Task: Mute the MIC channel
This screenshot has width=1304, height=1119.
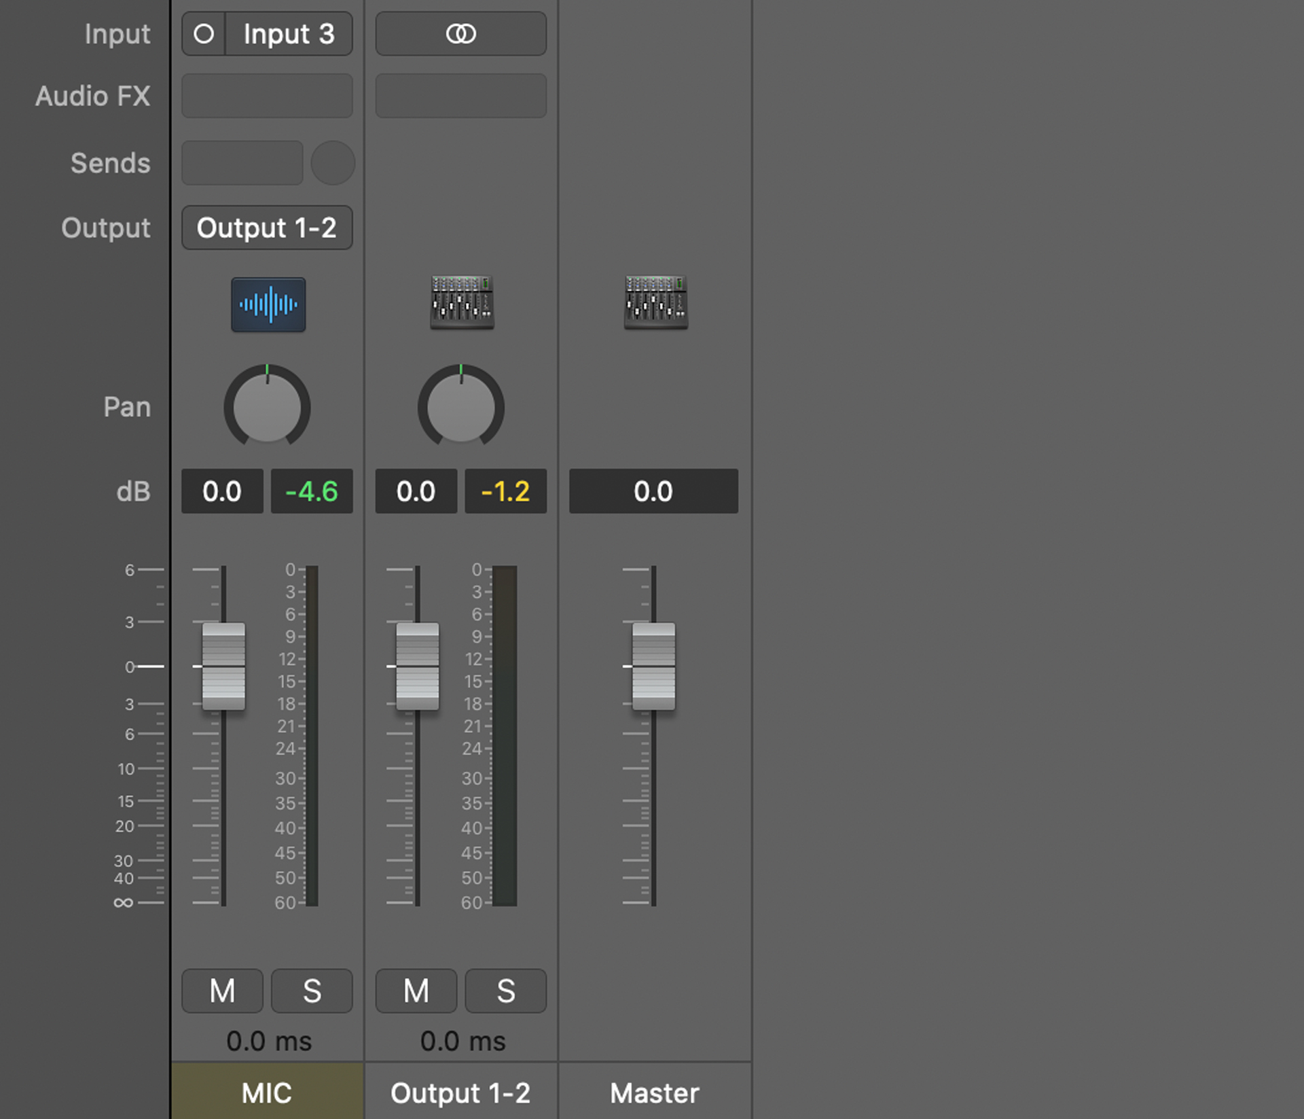Action: point(222,991)
